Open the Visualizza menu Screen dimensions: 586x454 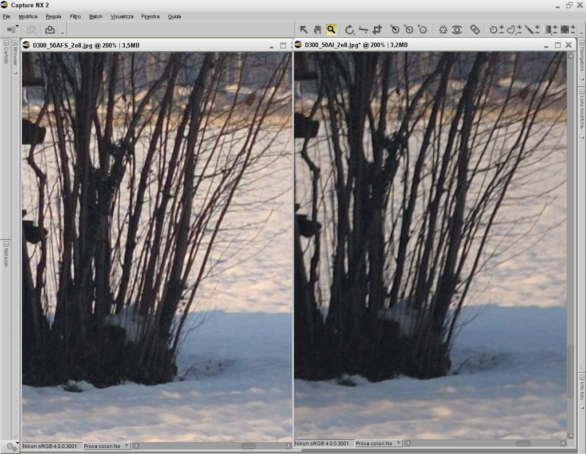[122, 17]
